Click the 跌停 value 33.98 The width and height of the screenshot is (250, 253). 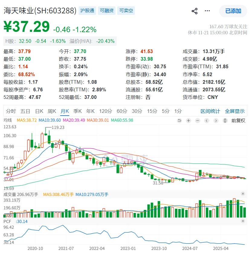coord(147,59)
